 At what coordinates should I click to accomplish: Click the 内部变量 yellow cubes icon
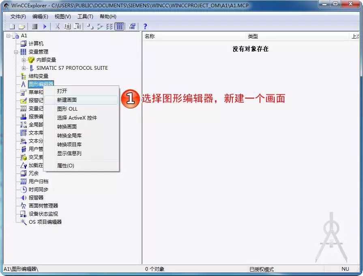31,60
